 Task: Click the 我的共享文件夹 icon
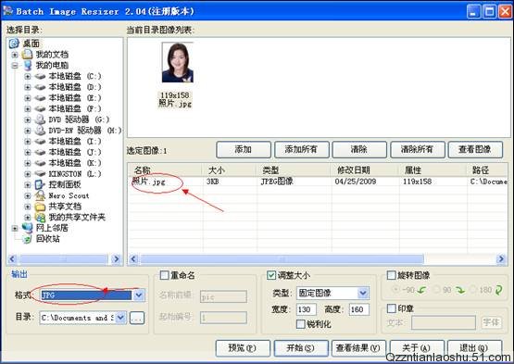(40, 217)
